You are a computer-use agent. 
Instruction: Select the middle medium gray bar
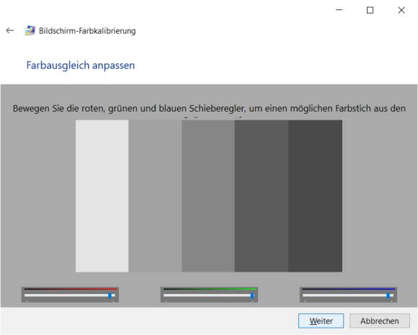click(208, 196)
